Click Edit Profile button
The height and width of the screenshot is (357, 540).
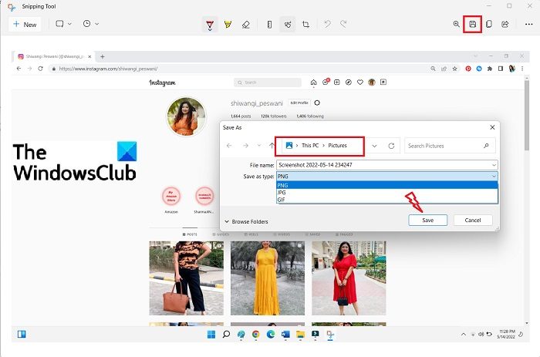click(x=299, y=103)
